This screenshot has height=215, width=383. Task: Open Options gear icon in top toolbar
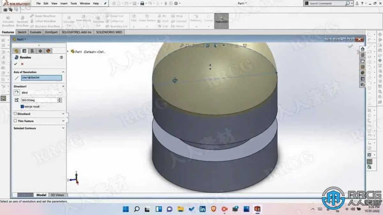176,3
